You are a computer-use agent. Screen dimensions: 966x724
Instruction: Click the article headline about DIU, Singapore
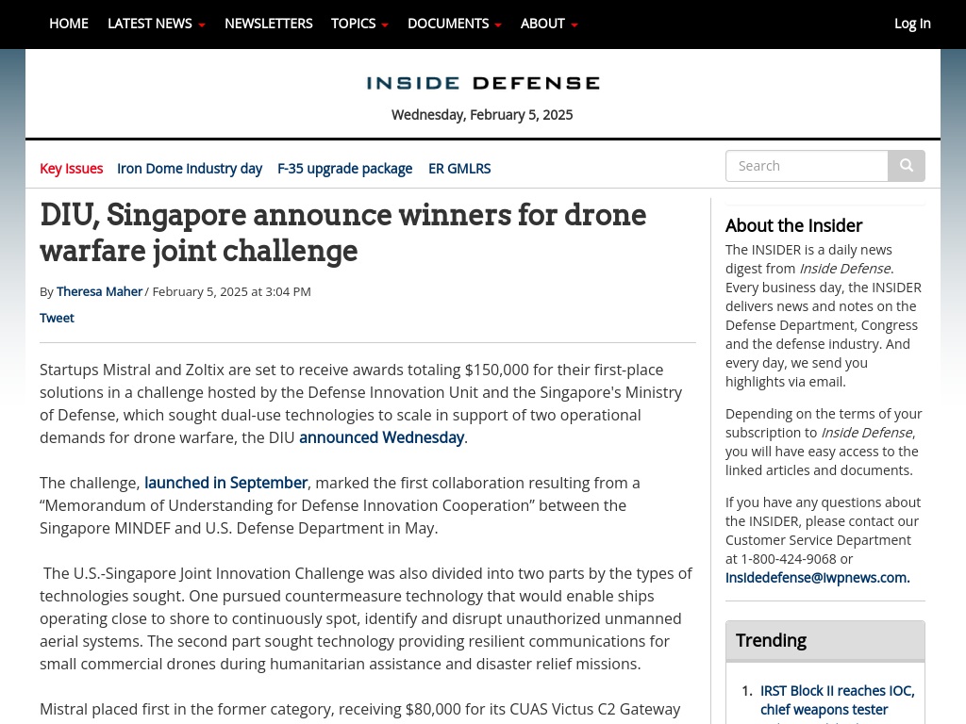click(343, 232)
